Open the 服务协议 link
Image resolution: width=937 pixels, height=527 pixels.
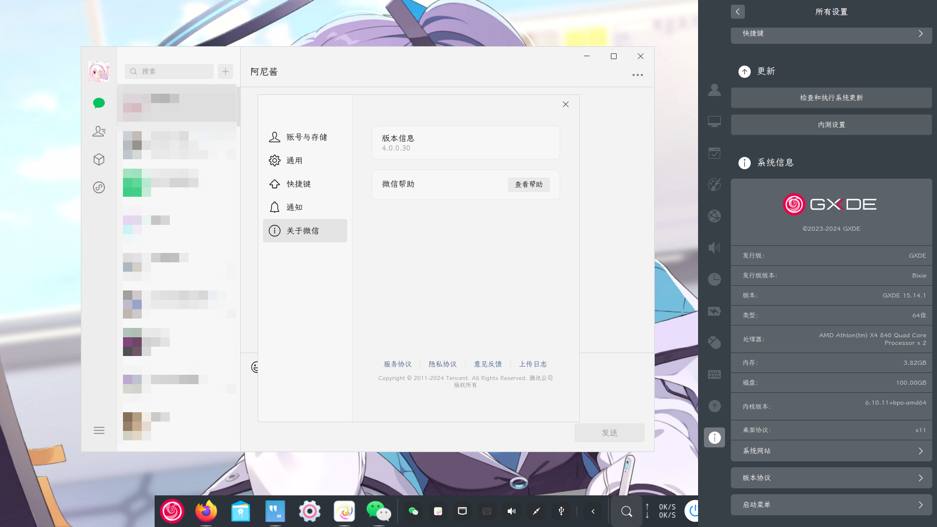[398, 364]
